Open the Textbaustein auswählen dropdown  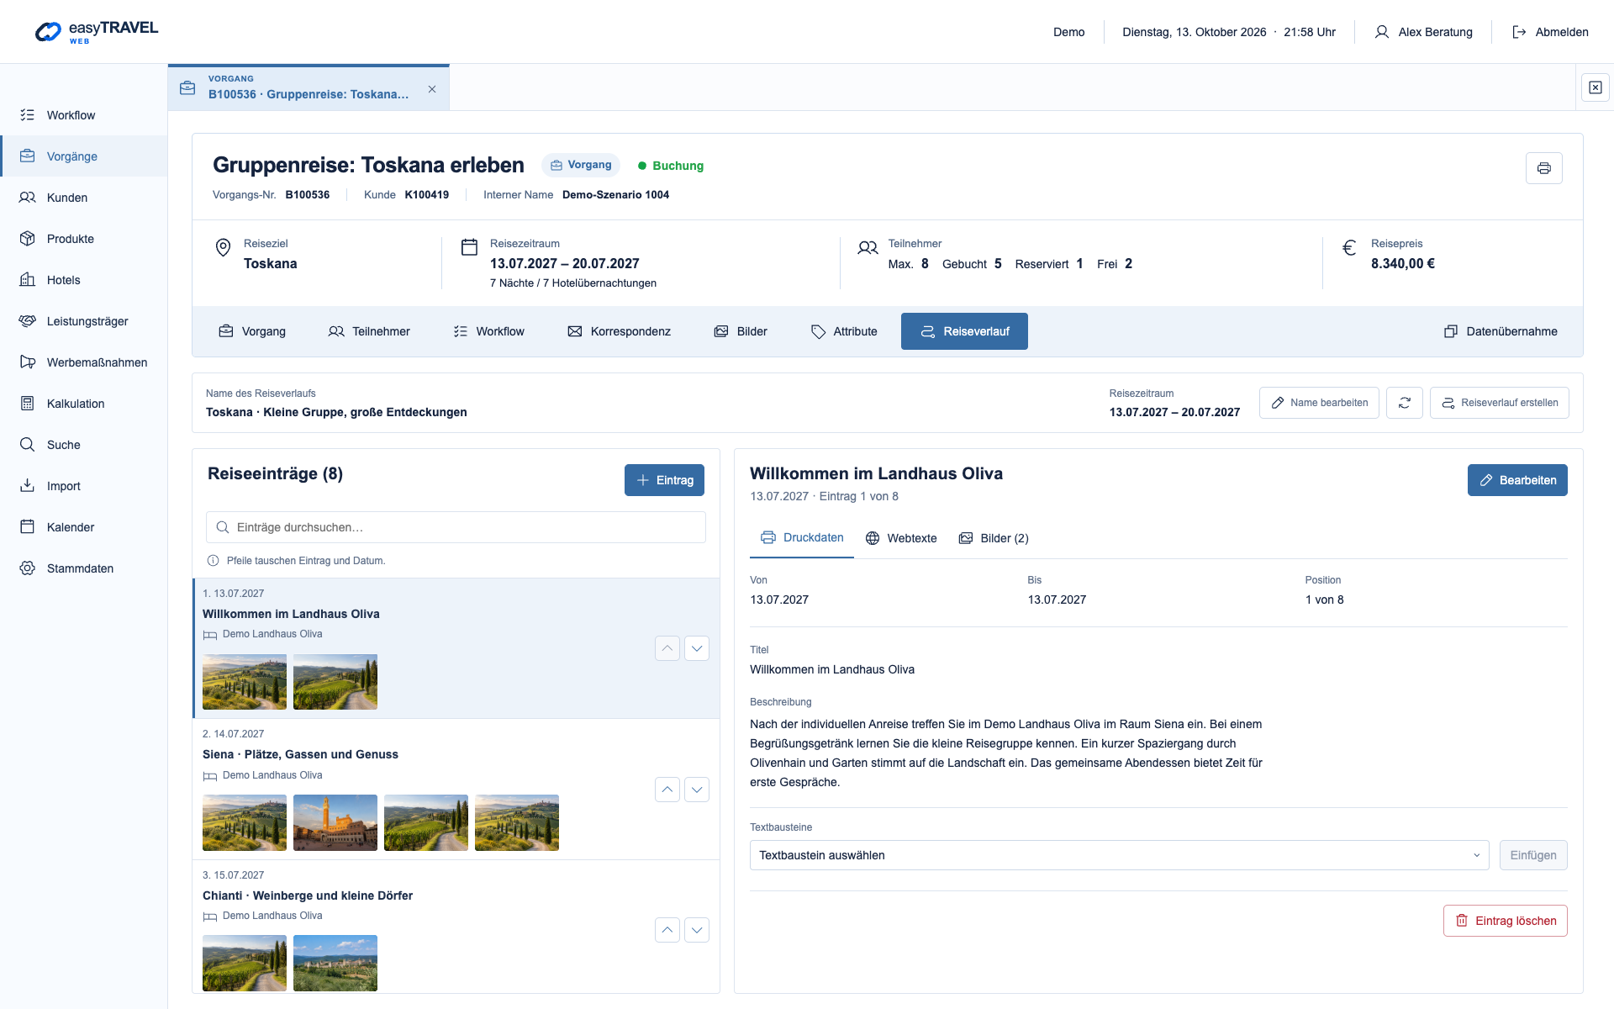click(1119, 855)
